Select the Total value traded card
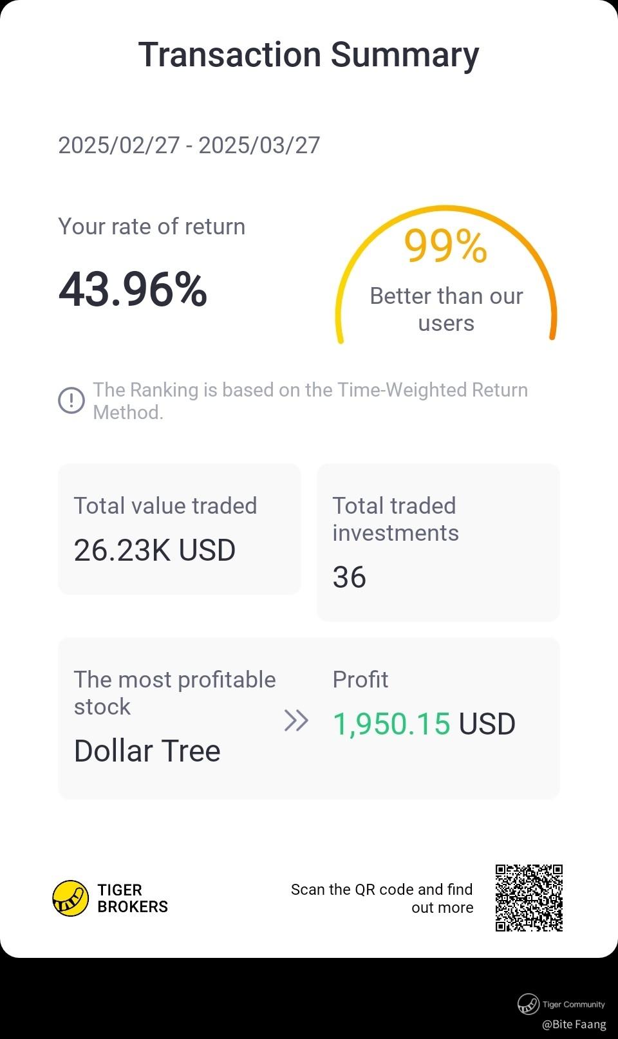 pyautogui.click(x=180, y=529)
